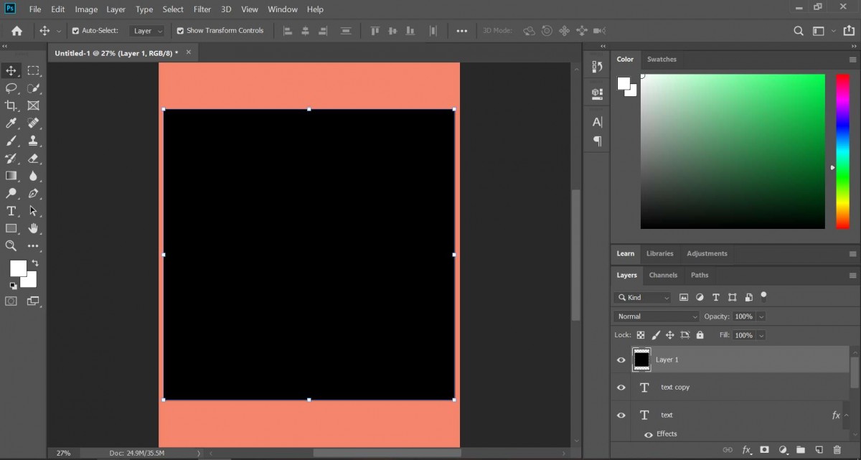This screenshot has height=460, width=861.
Task: Switch to the Adjustments tab
Action: (x=707, y=253)
